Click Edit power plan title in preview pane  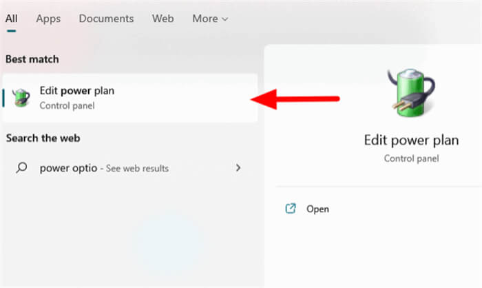[x=411, y=141]
